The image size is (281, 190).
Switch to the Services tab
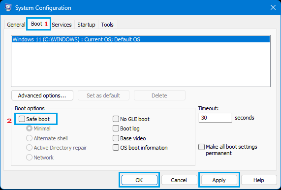point(62,25)
